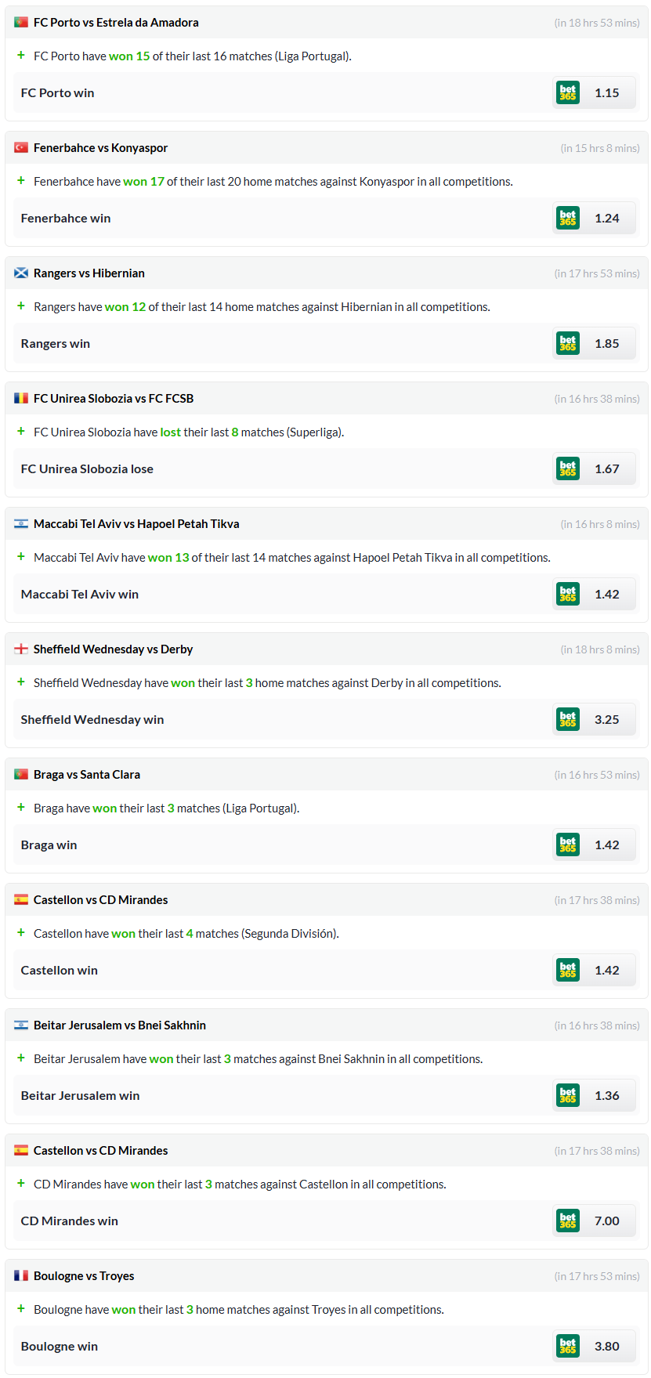The image size is (651, 1378).
Task: Click bet365 logo in CD Mirandes win row
Action: coord(568,1221)
